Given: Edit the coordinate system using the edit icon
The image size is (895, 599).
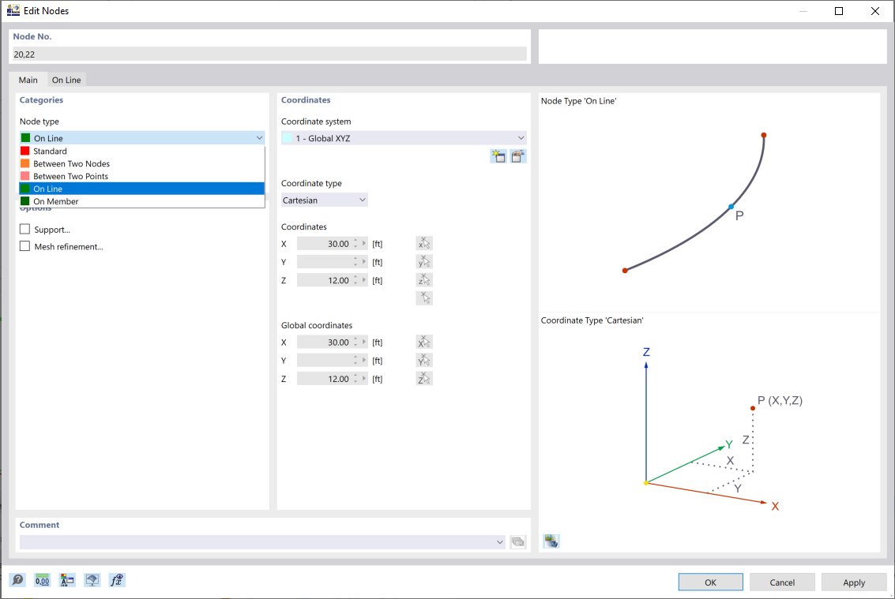Looking at the screenshot, I should (518, 155).
